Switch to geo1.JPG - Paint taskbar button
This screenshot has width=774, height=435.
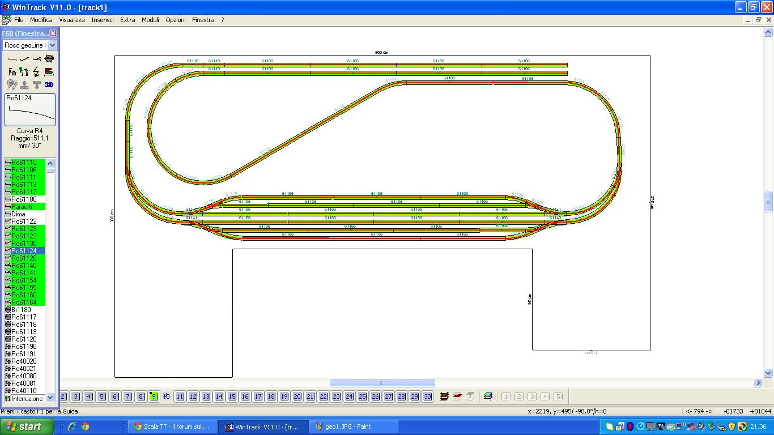point(355,427)
